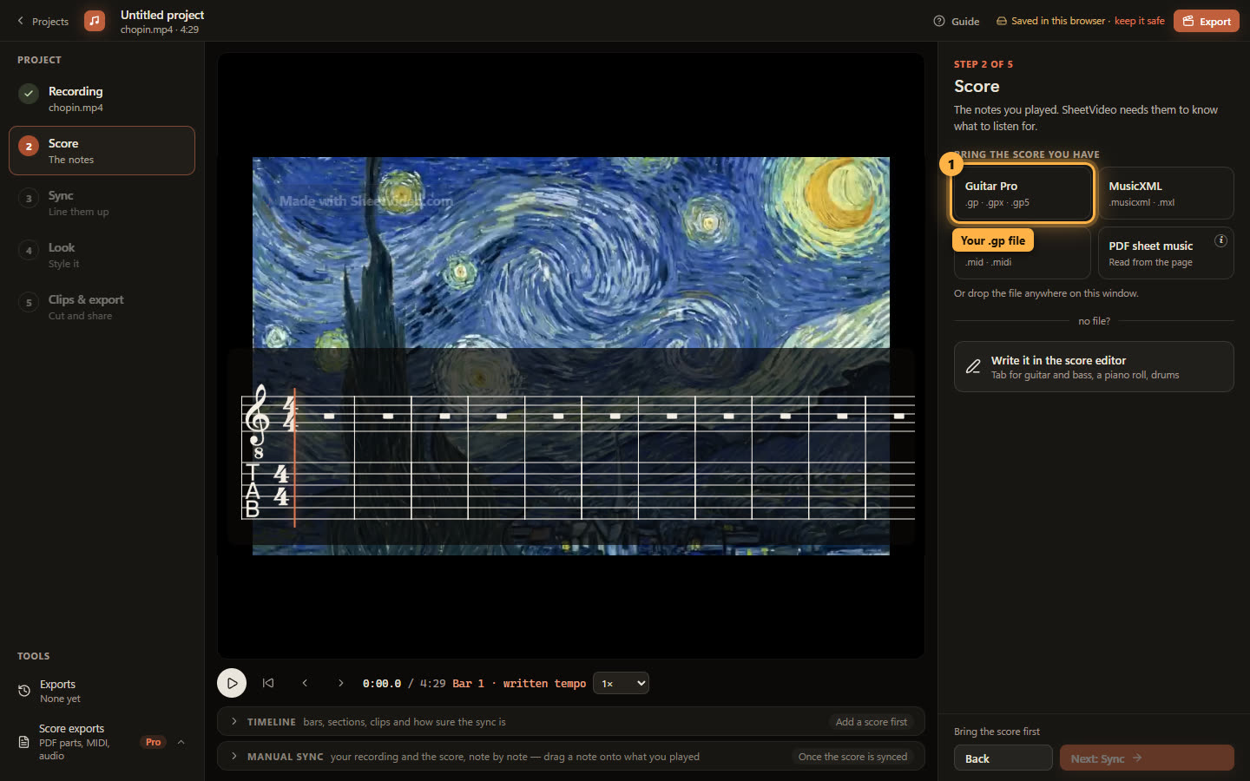
Task: Click the Next: Sync button
Action: tap(1147, 758)
